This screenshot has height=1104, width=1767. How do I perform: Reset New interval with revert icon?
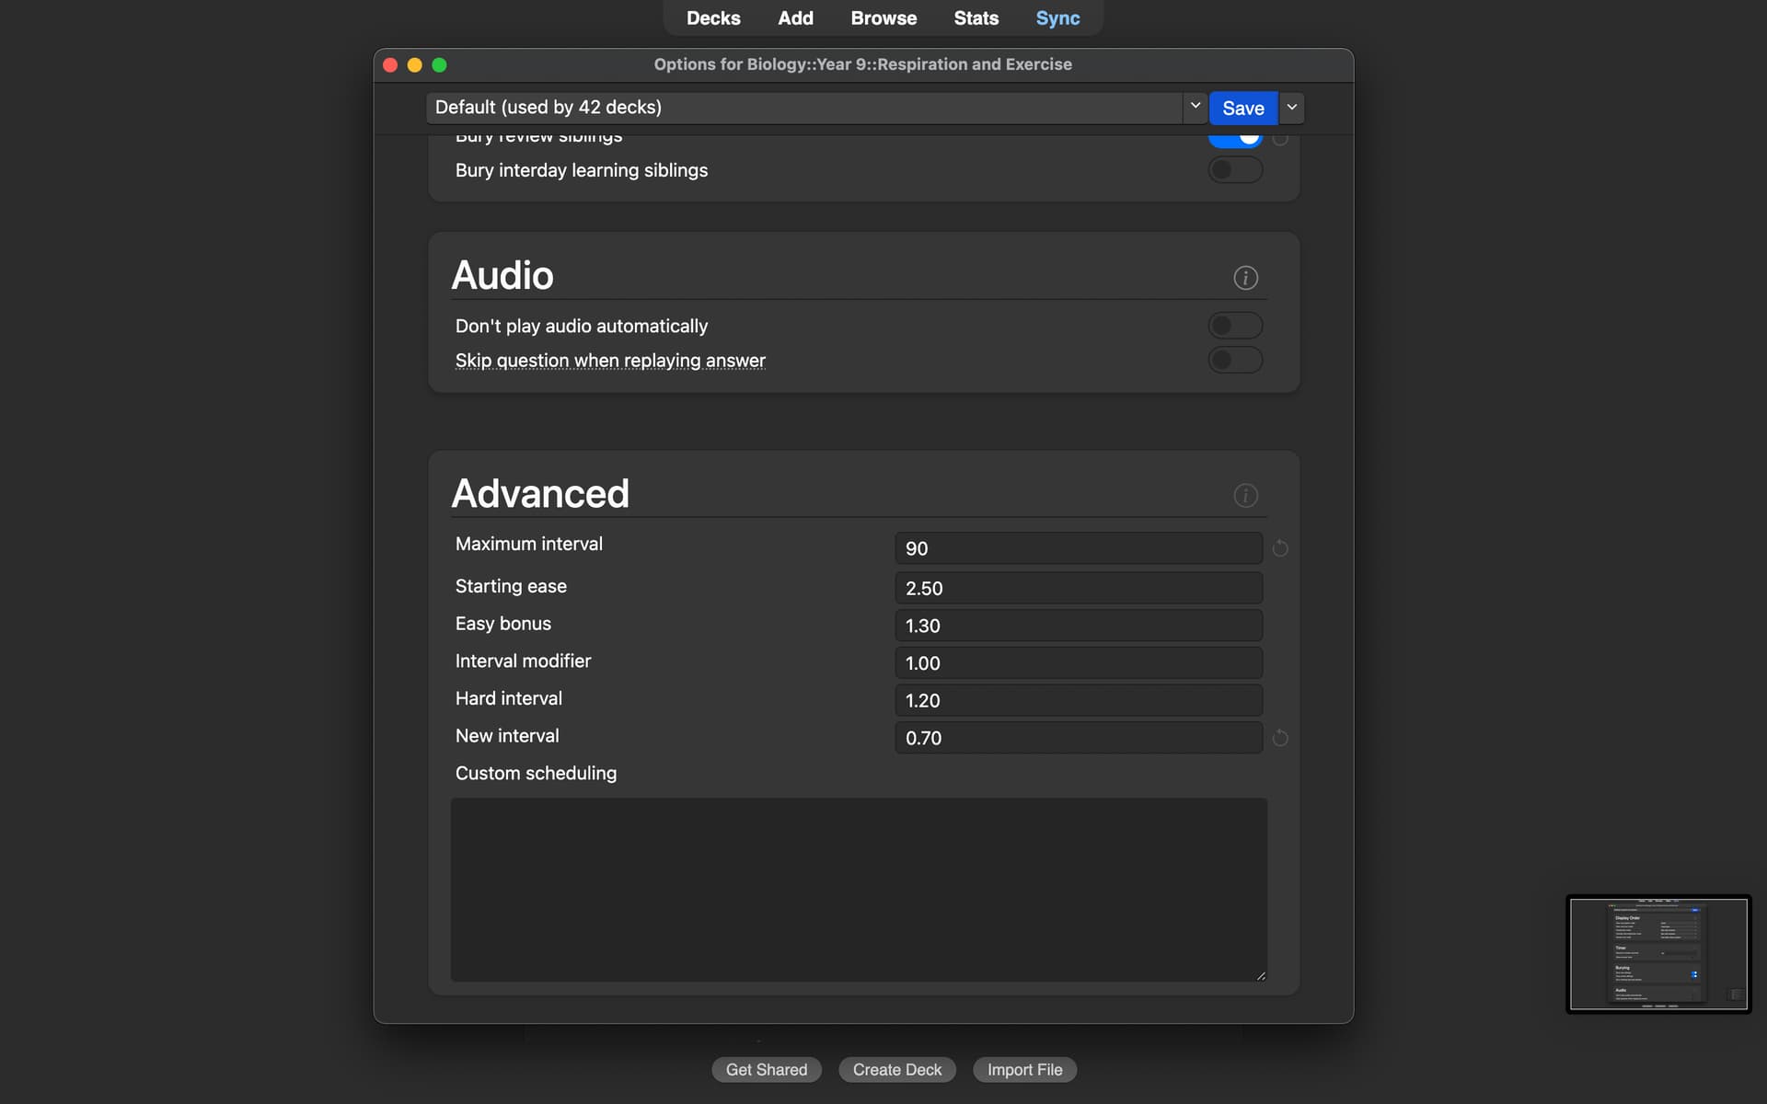(1280, 738)
